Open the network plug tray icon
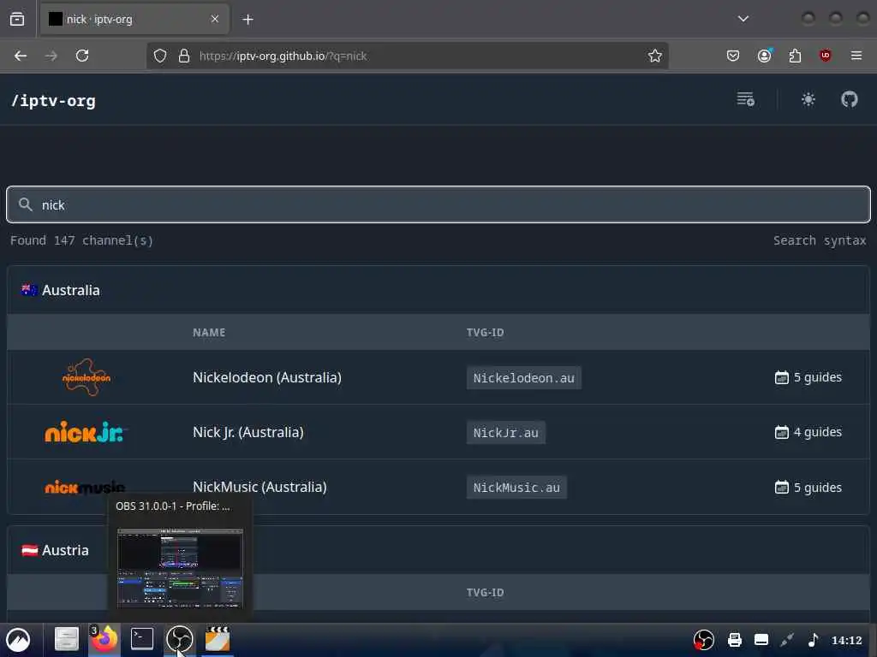Image resolution: width=877 pixels, height=657 pixels. click(x=787, y=640)
